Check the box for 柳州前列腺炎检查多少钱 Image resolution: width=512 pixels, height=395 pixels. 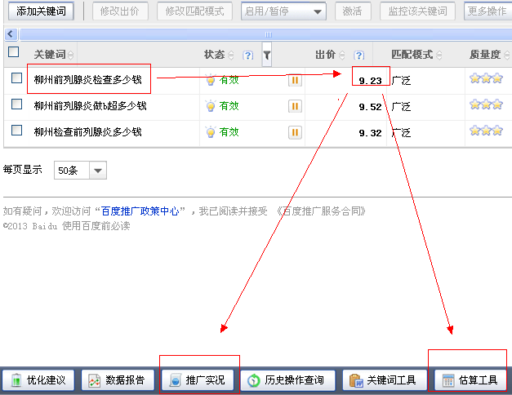(16, 78)
